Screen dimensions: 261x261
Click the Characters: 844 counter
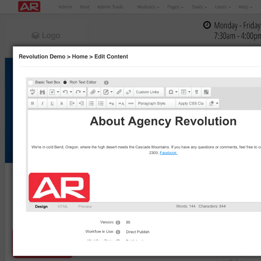point(212,206)
